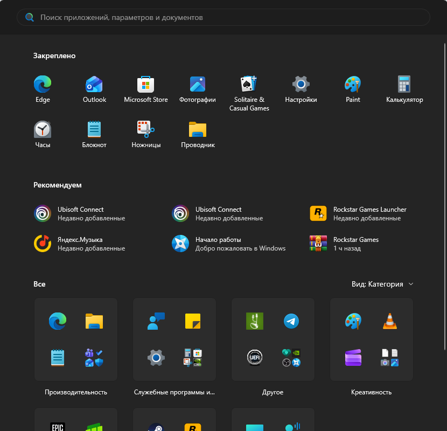The height and width of the screenshot is (431, 447).
Task: Open the pinned Edge browser icon
Action: (x=43, y=84)
